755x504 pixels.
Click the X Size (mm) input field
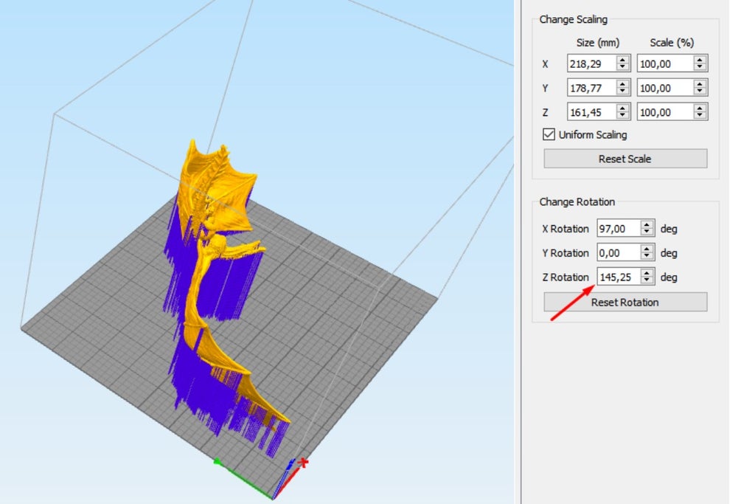(591, 63)
